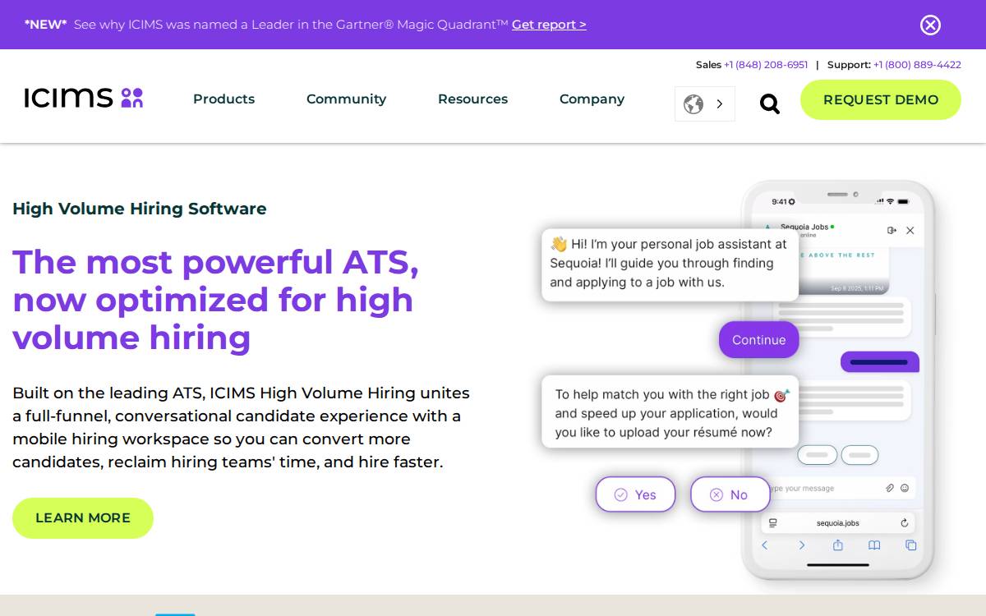Open the Get report link

point(549,25)
